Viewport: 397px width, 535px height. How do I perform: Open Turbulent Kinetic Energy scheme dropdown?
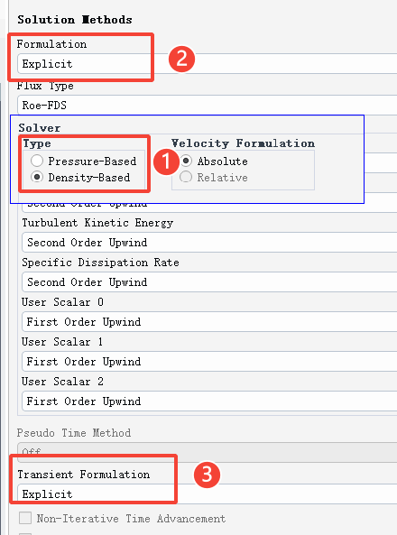point(209,243)
